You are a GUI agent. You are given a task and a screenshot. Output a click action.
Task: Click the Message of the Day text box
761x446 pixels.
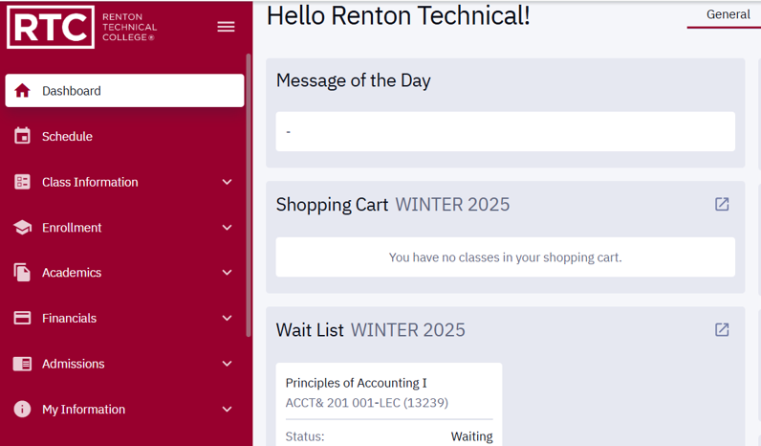[x=505, y=132]
